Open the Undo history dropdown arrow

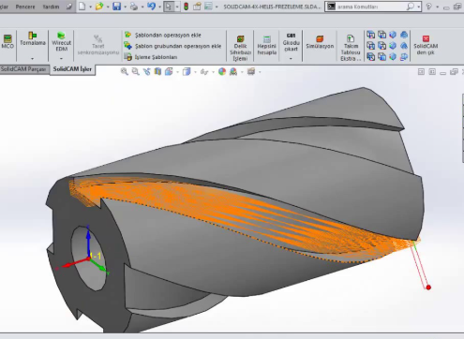pos(159,7)
